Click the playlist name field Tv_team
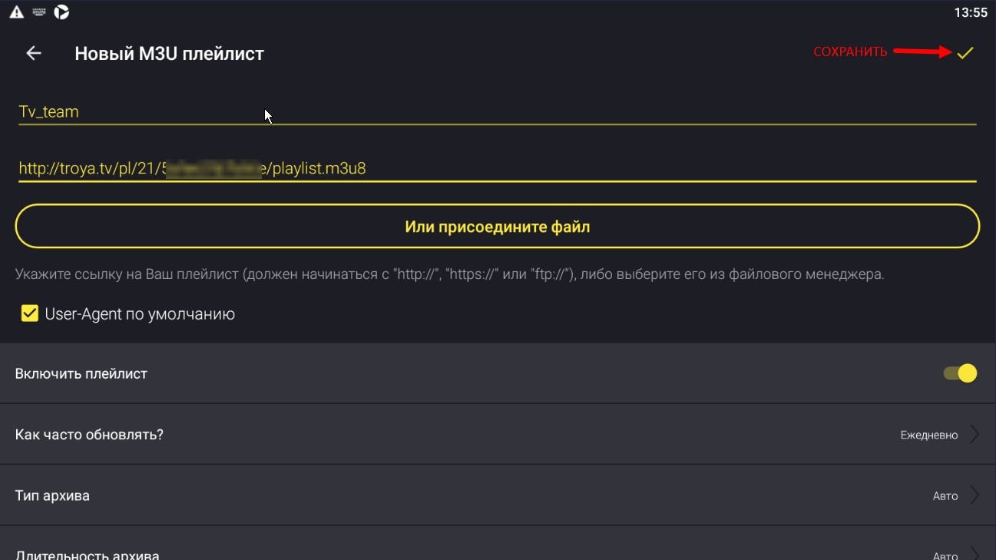This screenshot has width=996, height=560. [x=497, y=112]
